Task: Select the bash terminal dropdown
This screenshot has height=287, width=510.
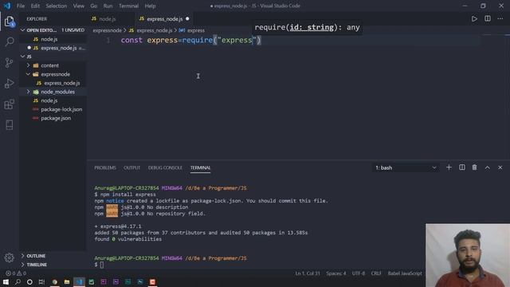Action: (x=406, y=168)
